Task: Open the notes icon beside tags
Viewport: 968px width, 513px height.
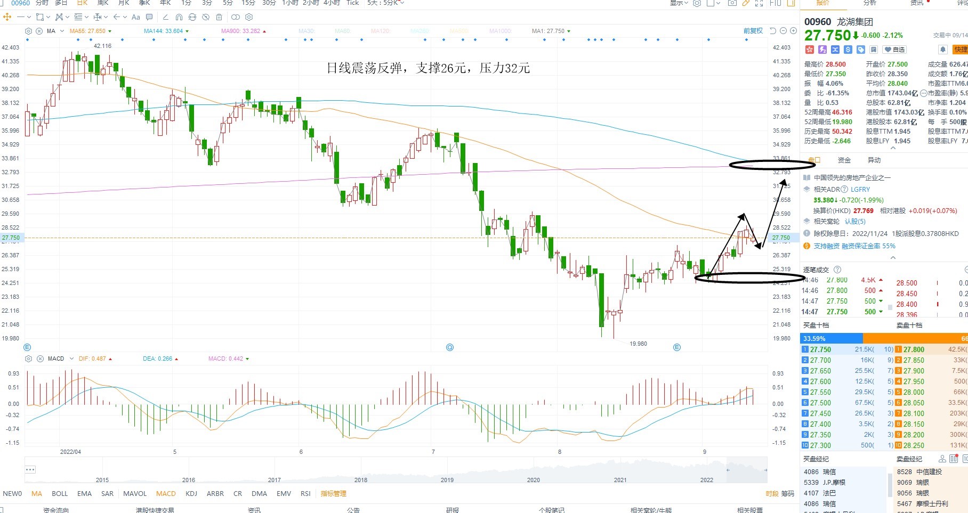Action: (x=873, y=50)
